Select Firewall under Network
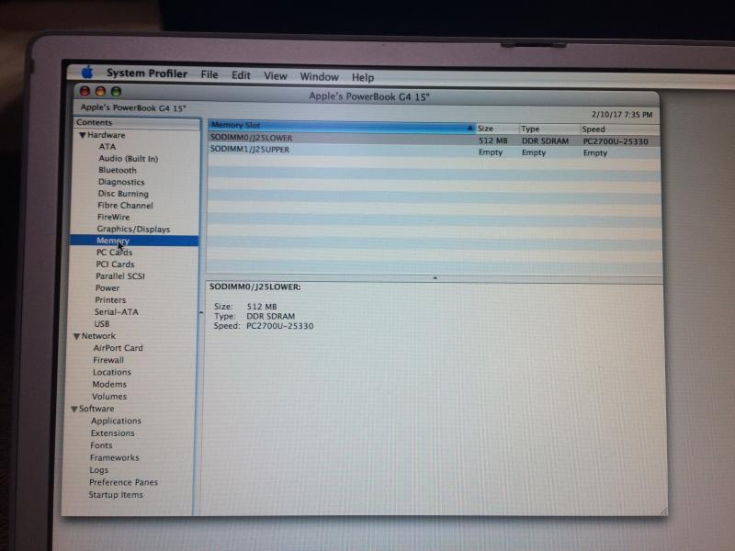 pyautogui.click(x=108, y=360)
